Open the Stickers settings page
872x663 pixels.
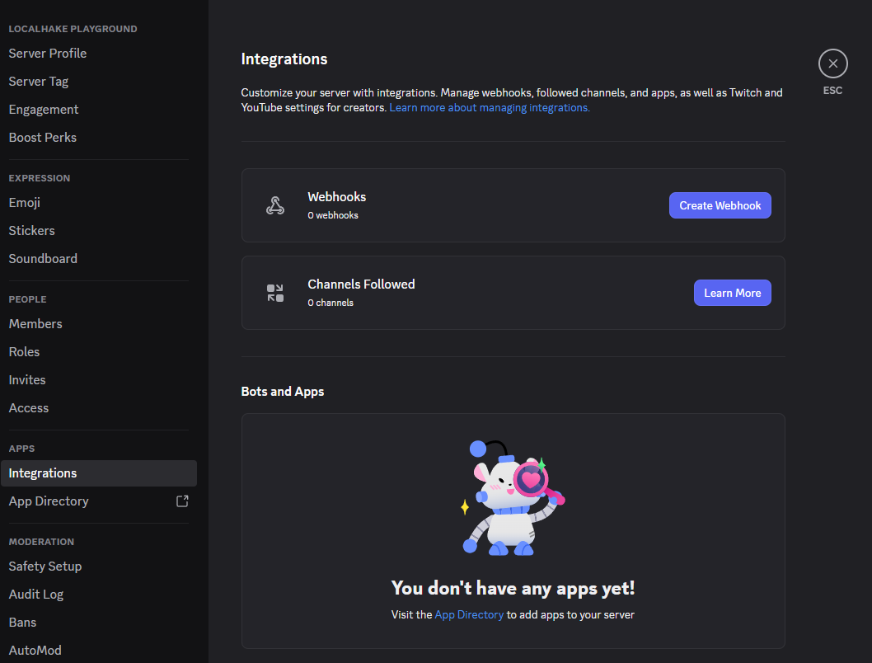point(31,230)
